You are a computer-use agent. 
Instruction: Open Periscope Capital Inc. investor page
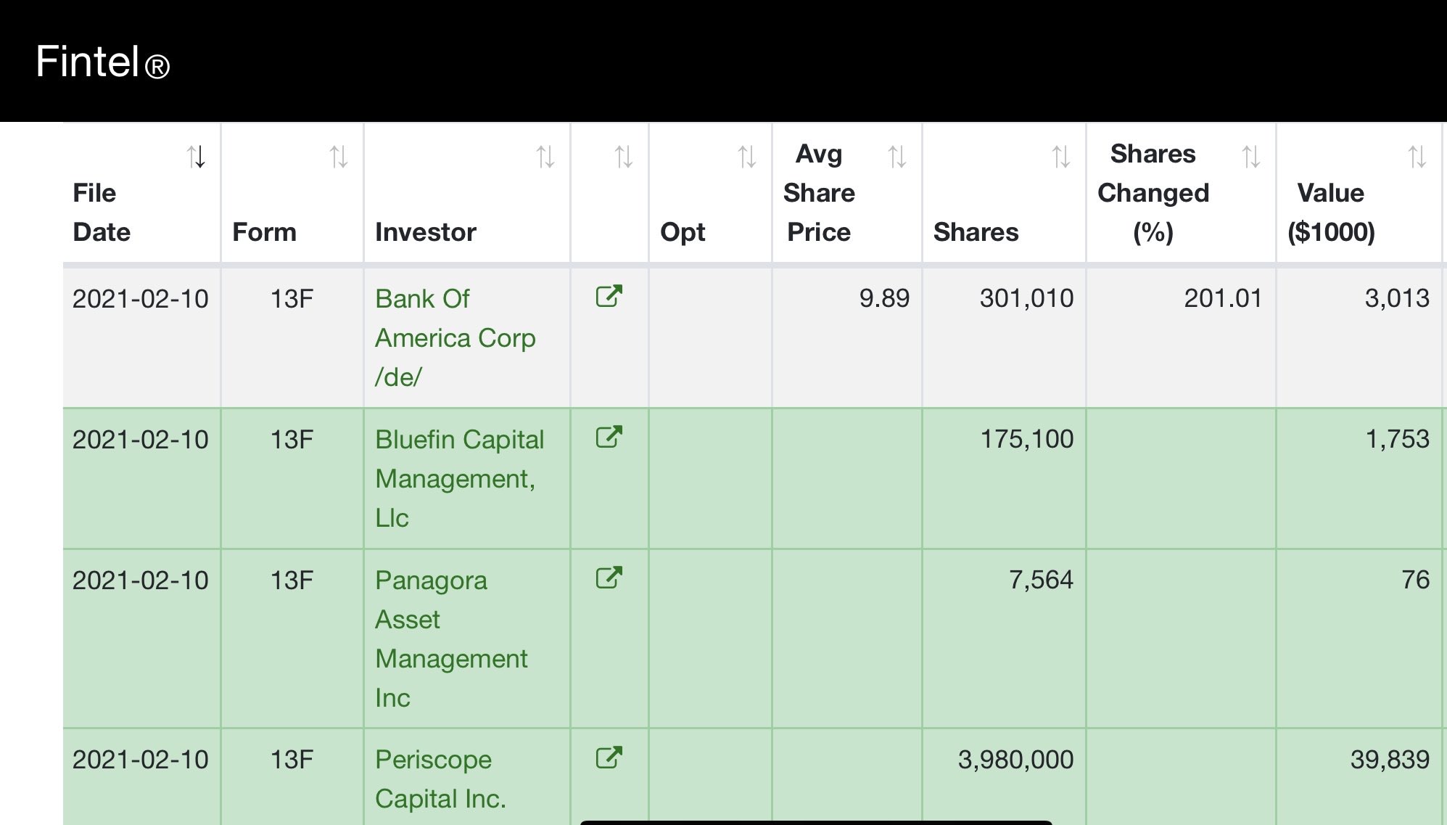pos(440,779)
